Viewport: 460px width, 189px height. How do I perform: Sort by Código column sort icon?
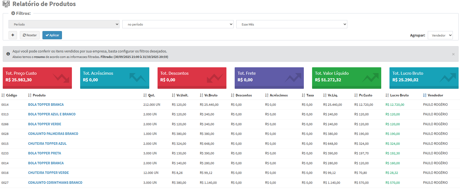pyautogui.click(x=3, y=95)
